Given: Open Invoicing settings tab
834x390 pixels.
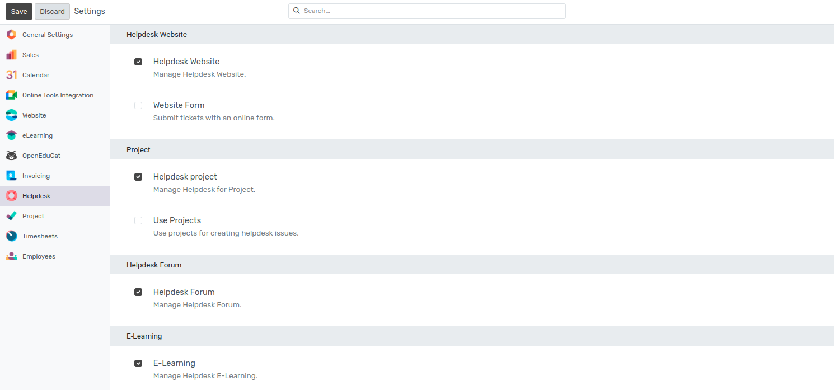Looking at the screenshot, I should 55,176.
